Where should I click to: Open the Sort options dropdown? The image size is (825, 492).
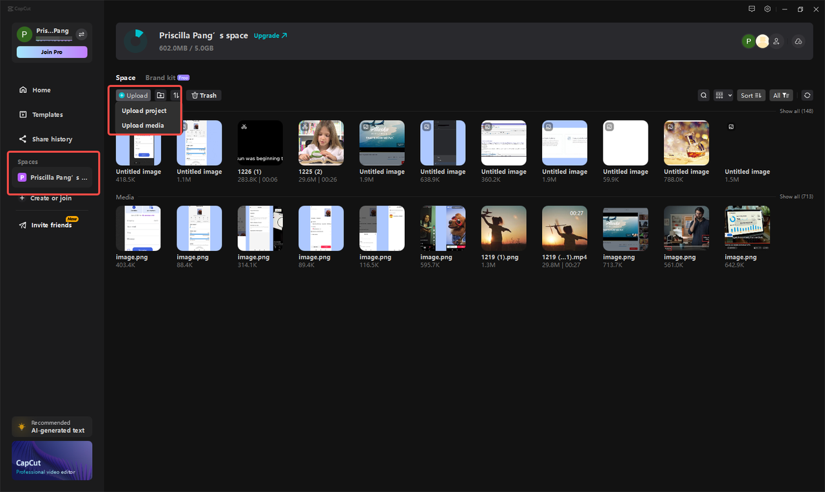751,95
